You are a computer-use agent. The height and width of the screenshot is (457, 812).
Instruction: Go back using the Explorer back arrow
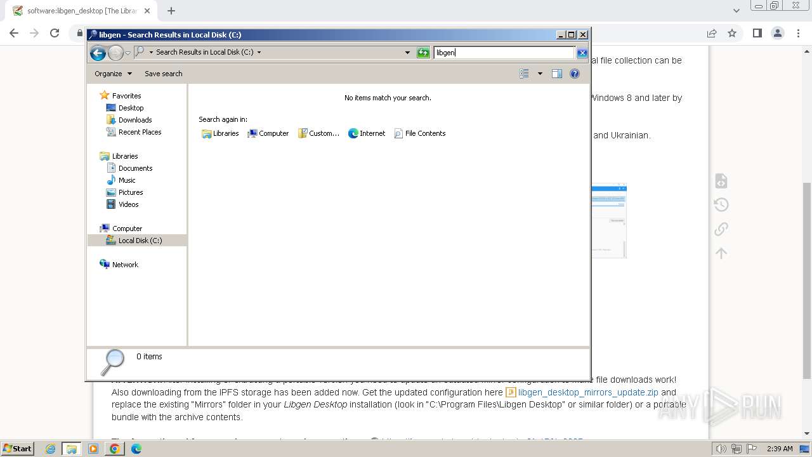coord(98,53)
